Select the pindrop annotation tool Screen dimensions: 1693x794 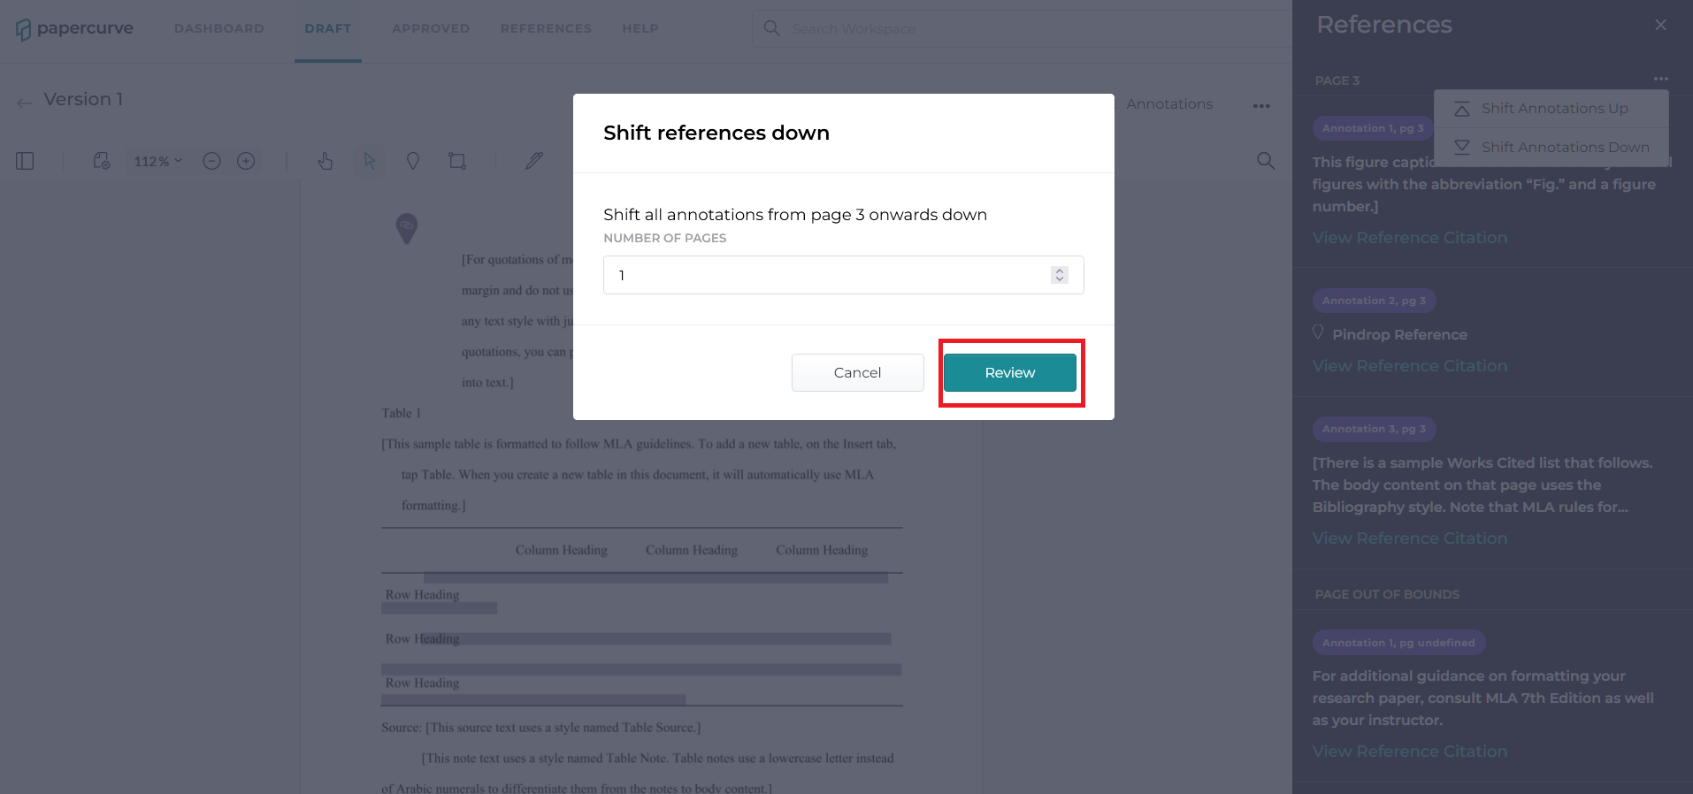pos(412,161)
